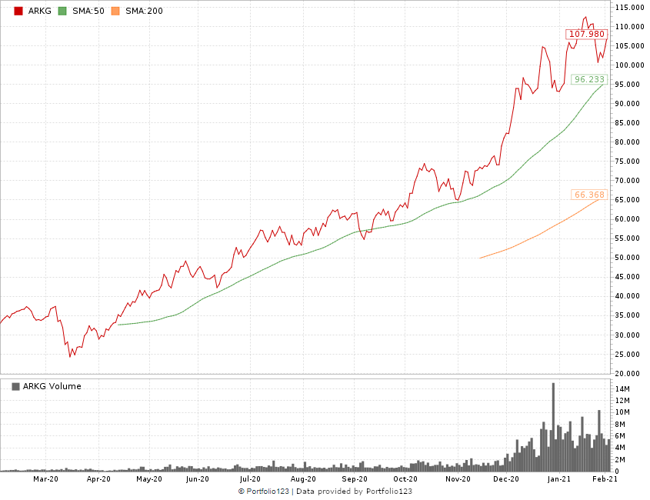Click the 66.368 SMA value box
Viewport: 650px width, 500px height.
[589, 195]
